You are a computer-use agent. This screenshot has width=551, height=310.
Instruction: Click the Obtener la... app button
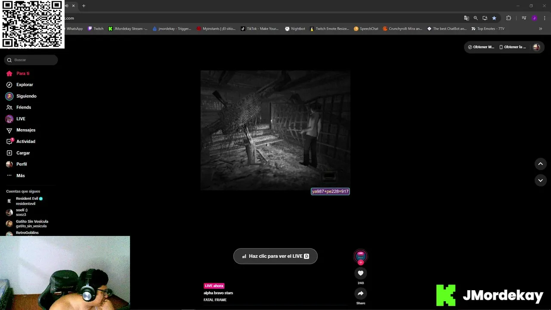tap(513, 47)
